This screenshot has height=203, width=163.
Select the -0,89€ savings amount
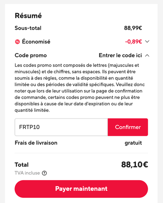133,42
